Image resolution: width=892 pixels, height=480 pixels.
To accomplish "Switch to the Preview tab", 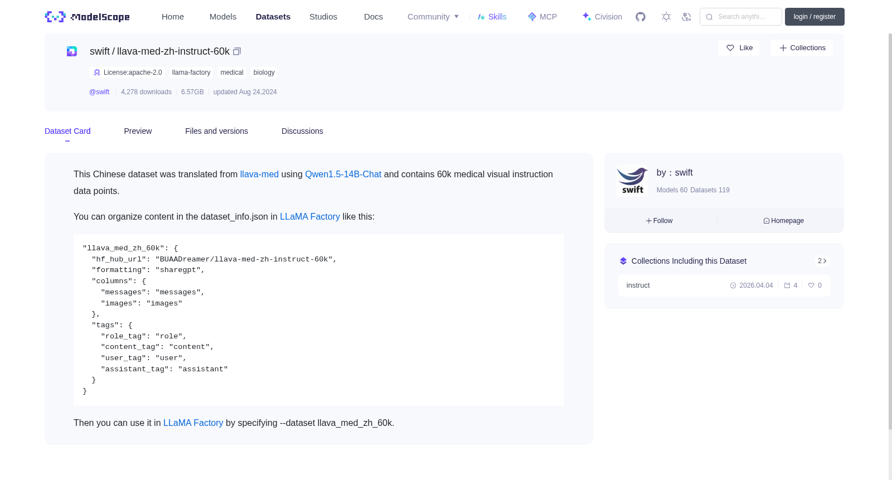I will [138, 131].
